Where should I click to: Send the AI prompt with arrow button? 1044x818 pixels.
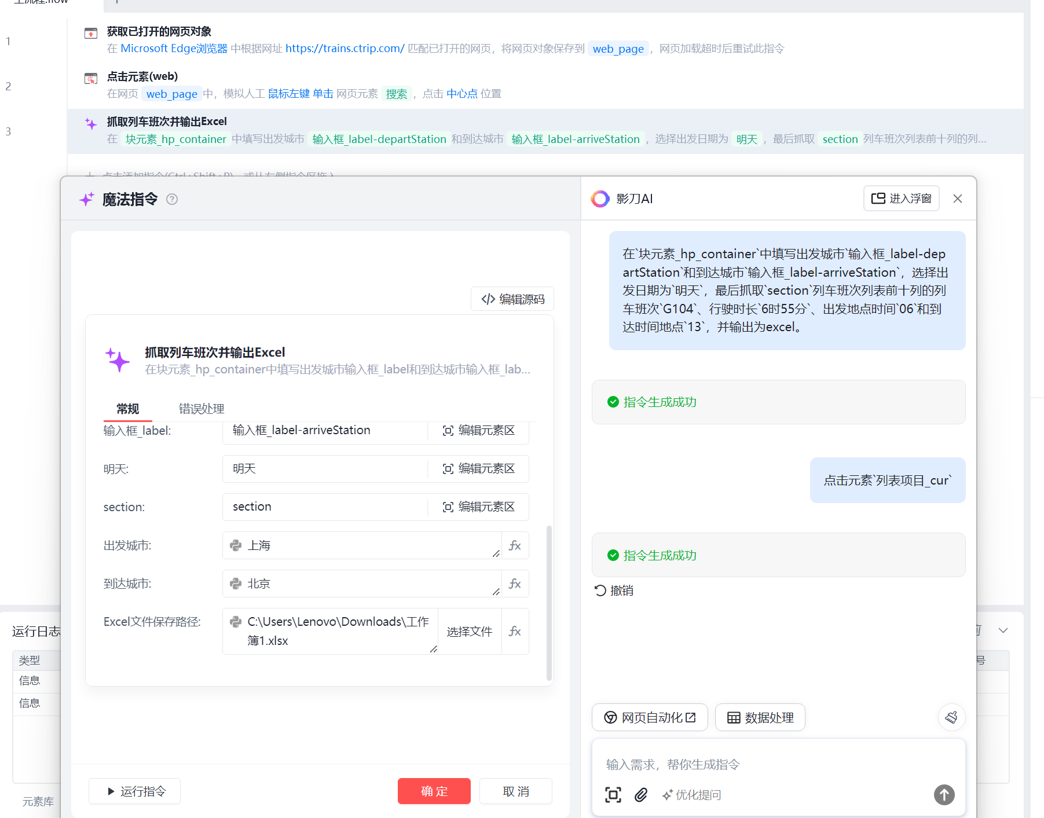click(x=944, y=795)
